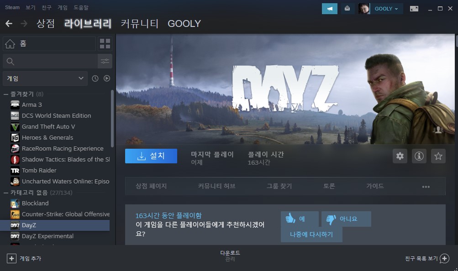Click the 게임 추가 plus icon
Screen dimensions: 458x271
tap(12, 259)
